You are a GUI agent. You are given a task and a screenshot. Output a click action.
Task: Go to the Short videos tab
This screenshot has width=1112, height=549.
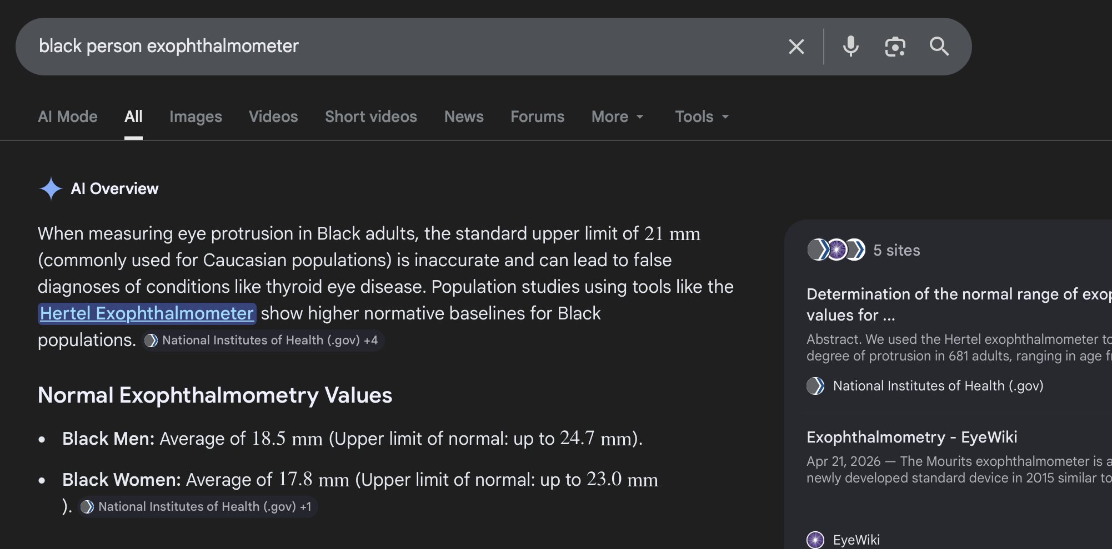[371, 116]
